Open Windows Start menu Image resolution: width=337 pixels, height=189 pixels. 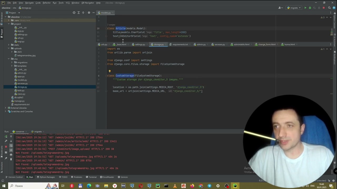[4, 186]
